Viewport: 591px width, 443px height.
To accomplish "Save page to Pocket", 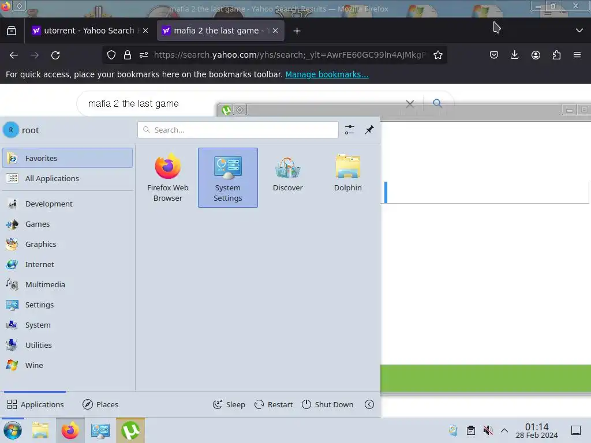I will [x=494, y=55].
